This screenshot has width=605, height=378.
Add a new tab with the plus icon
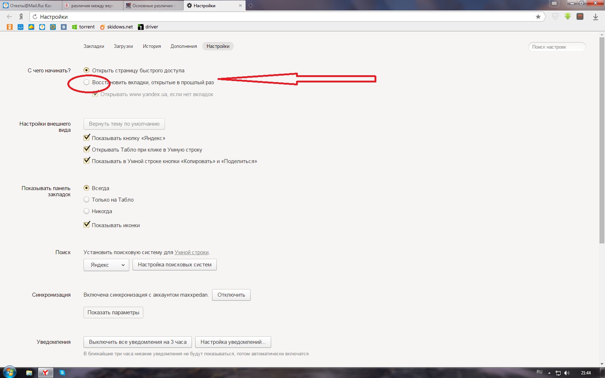click(x=251, y=5)
